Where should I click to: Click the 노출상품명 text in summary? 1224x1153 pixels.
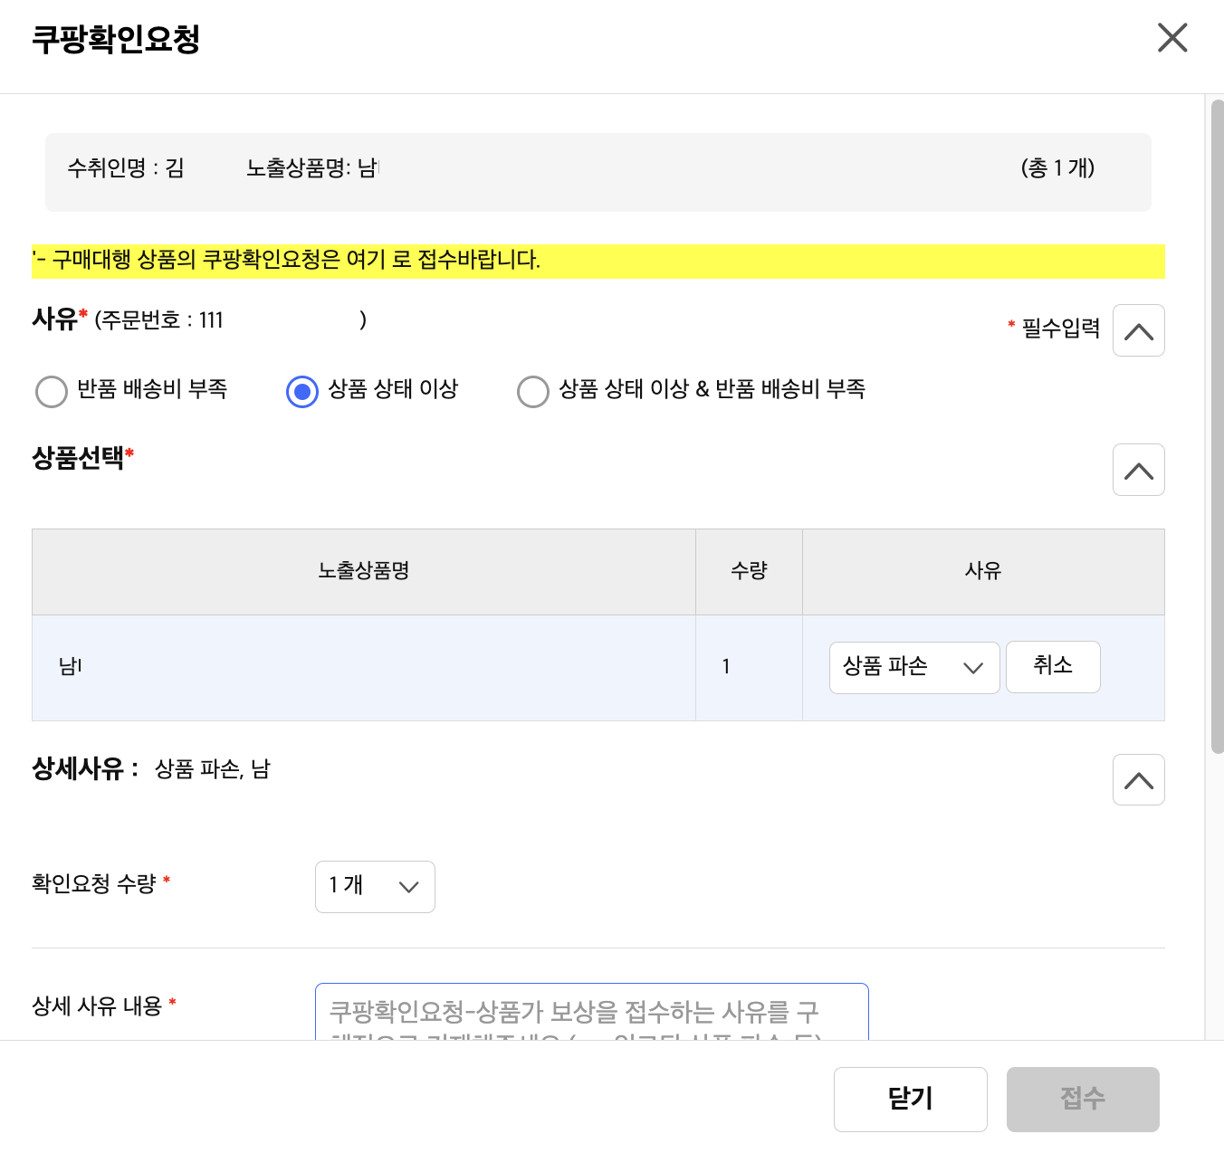(x=312, y=168)
